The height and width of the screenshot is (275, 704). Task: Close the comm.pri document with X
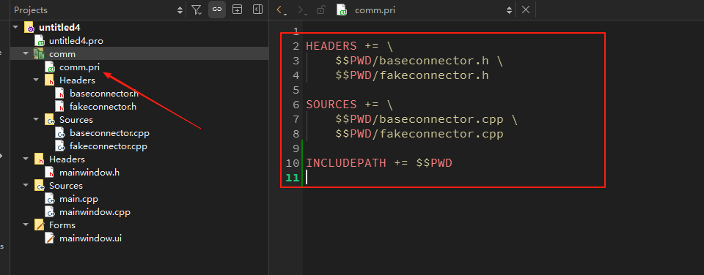tap(526, 10)
